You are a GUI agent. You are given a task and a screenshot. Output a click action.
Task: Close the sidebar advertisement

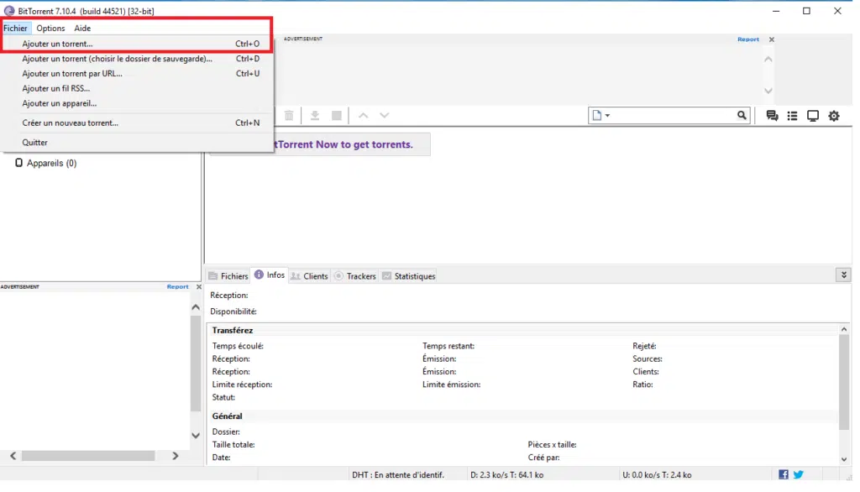point(198,287)
